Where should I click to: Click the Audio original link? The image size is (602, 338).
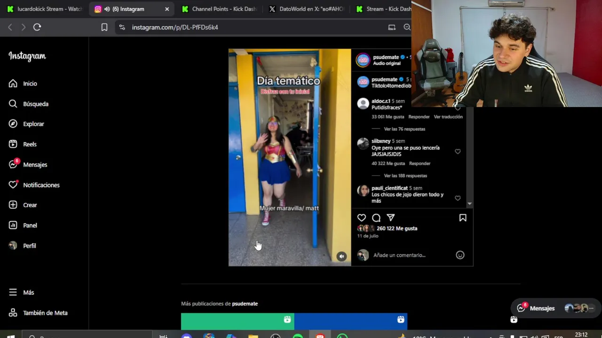point(387,63)
